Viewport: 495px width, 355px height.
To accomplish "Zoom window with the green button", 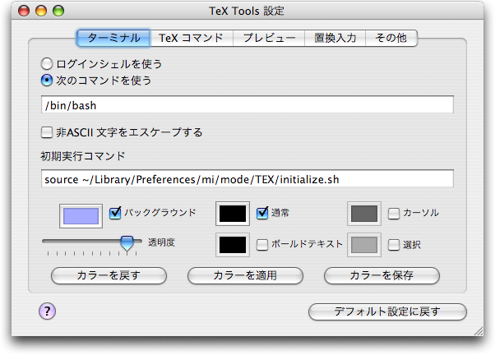I will click(x=58, y=11).
